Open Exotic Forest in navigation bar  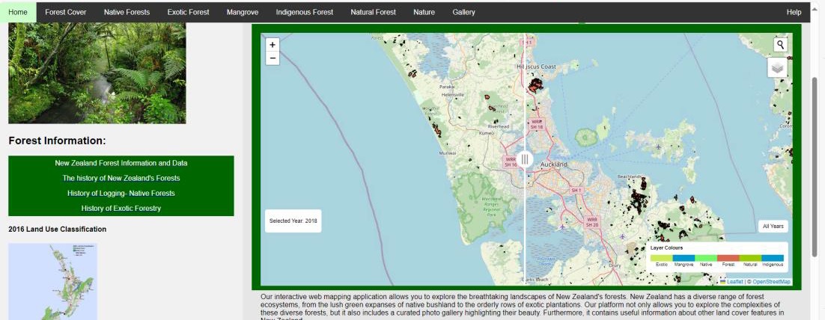click(x=189, y=12)
